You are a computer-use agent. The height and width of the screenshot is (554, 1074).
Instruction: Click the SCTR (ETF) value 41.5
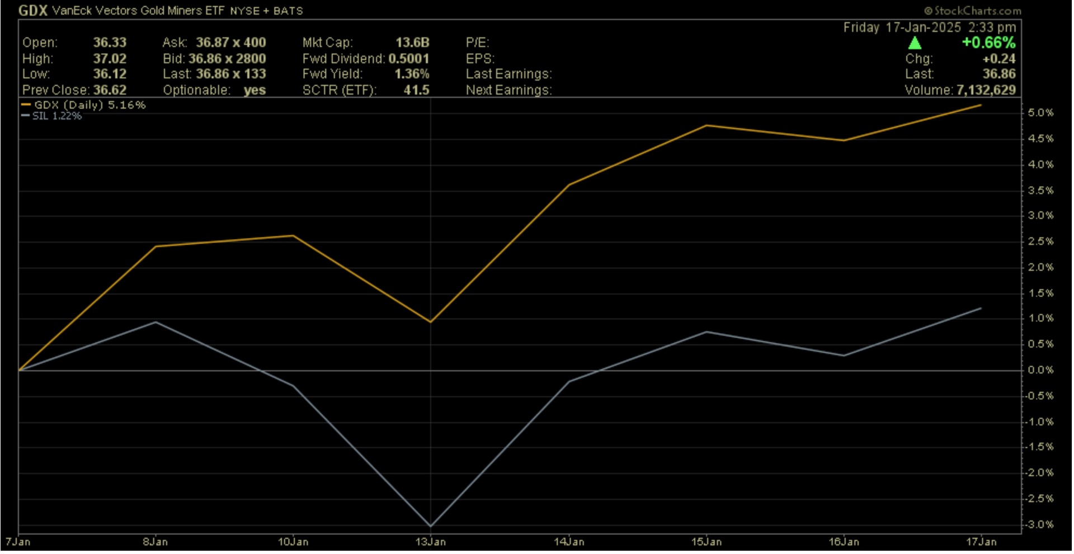[417, 90]
